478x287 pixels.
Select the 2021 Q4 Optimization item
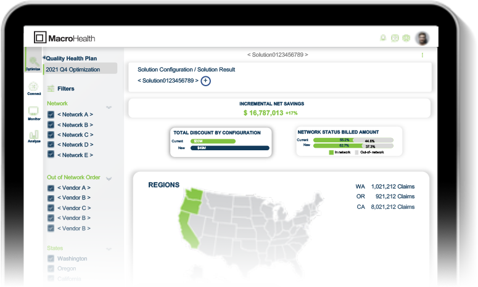pyautogui.click(x=80, y=70)
